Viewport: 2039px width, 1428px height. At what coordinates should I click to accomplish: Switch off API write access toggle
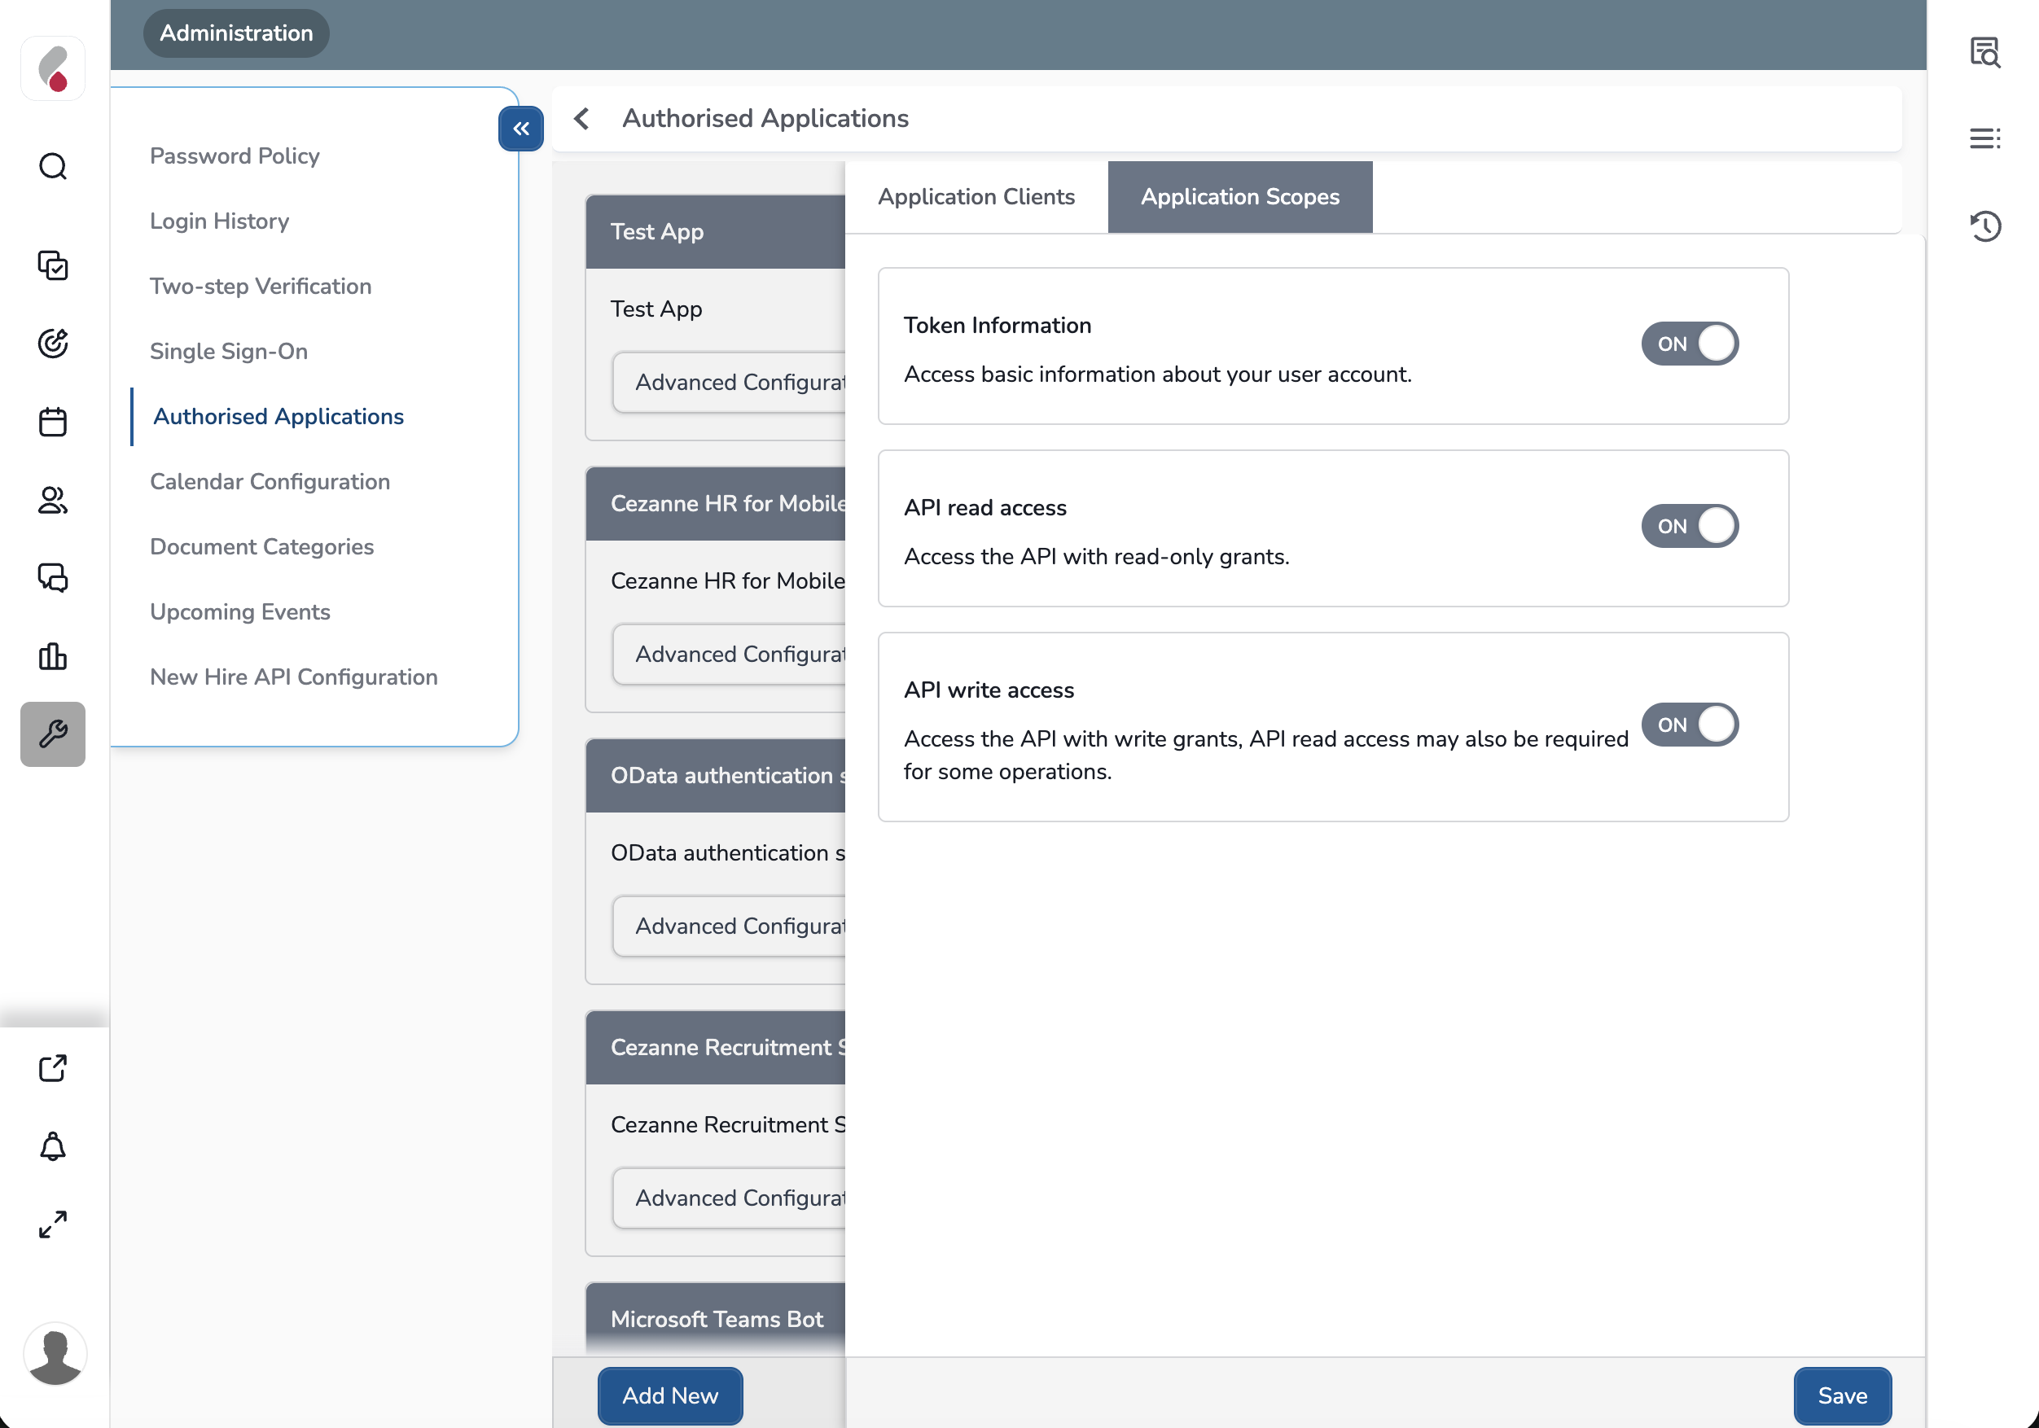(1689, 725)
